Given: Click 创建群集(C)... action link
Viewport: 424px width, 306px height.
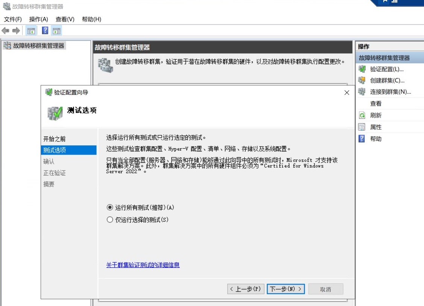Looking at the screenshot, I should tap(387, 80).
